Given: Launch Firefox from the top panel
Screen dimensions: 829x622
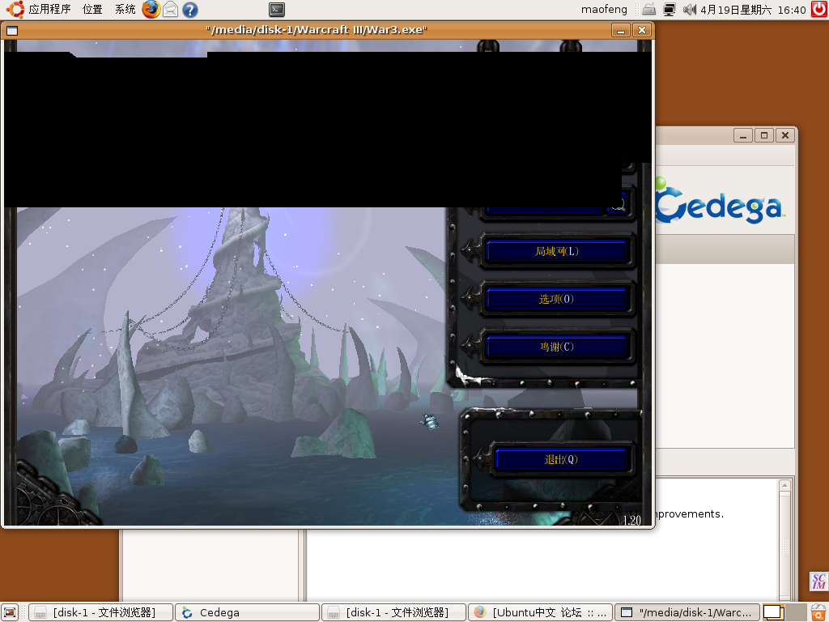Looking at the screenshot, I should coord(151,9).
